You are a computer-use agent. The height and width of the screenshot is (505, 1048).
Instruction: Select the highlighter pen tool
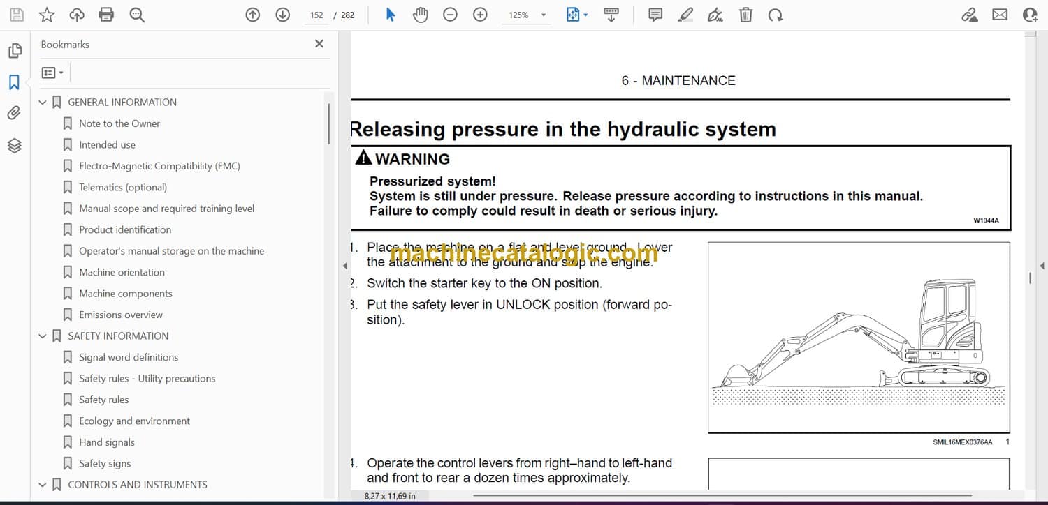pos(685,15)
